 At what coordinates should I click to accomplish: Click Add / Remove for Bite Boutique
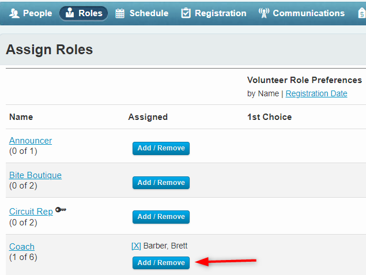(x=161, y=183)
